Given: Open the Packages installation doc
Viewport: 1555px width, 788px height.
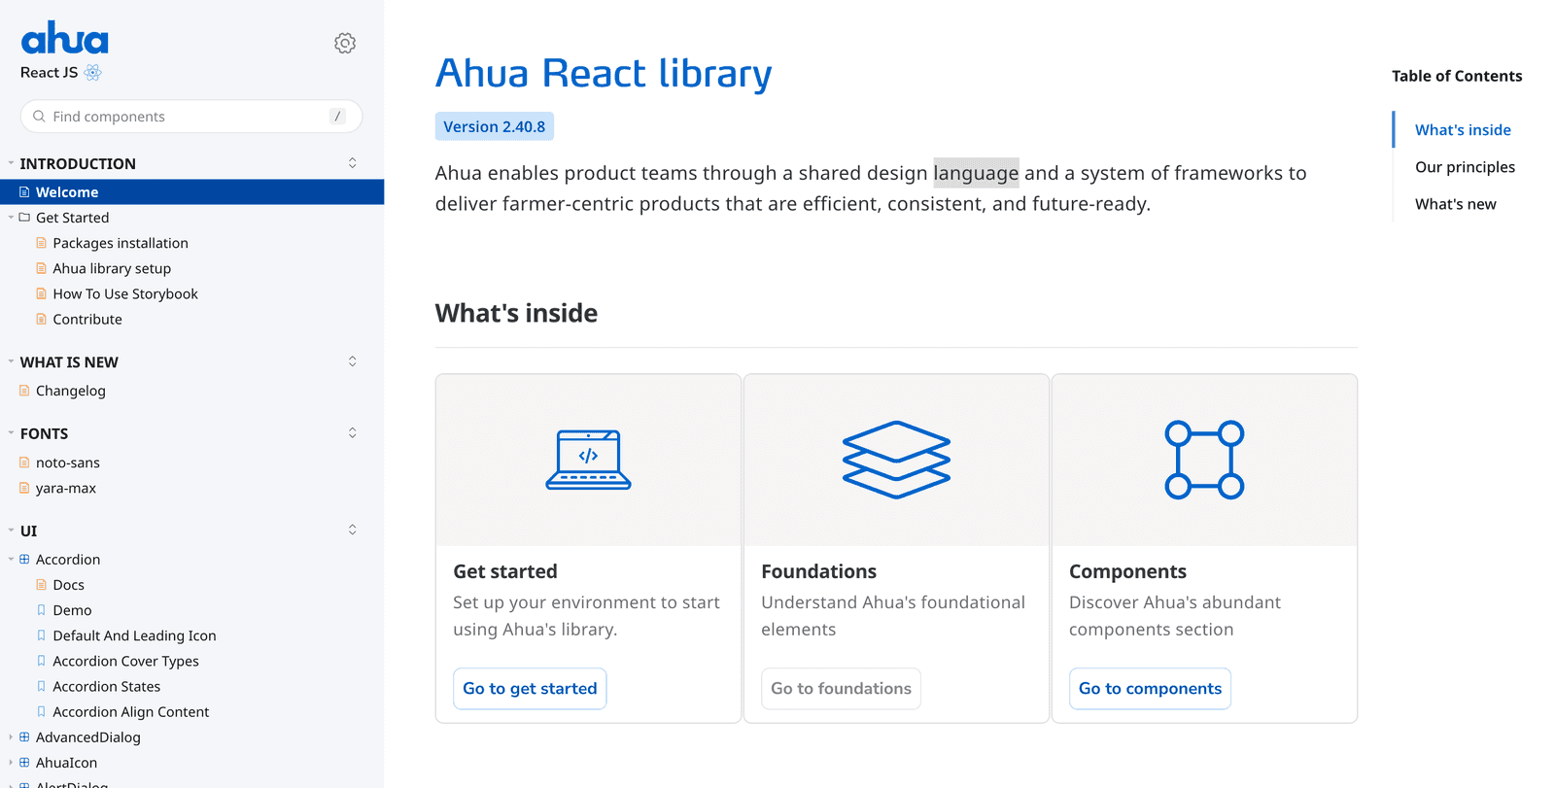Looking at the screenshot, I should (x=121, y=243).
